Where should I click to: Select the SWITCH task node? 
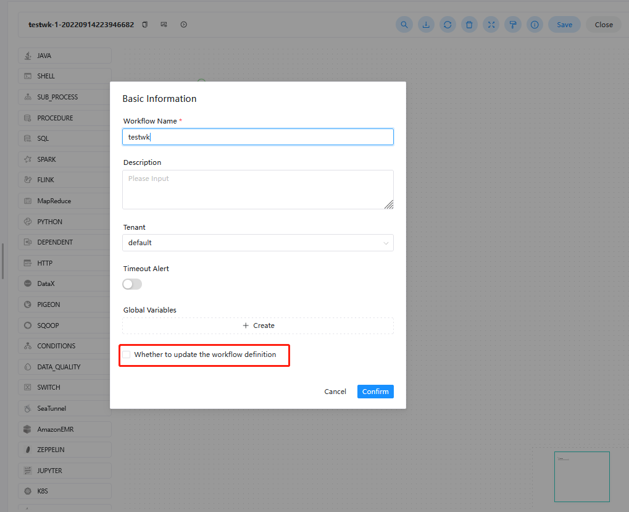coord(65,387)
